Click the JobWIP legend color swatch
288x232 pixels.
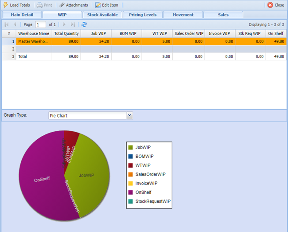(131, 147)
